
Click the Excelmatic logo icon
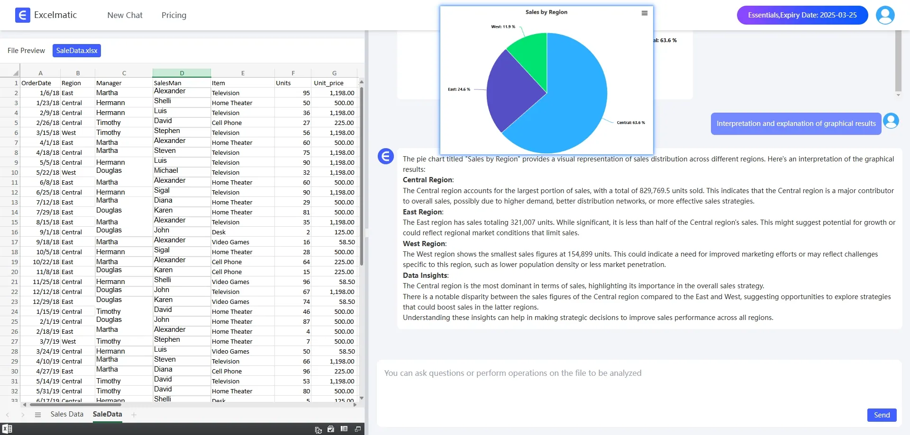22,15
